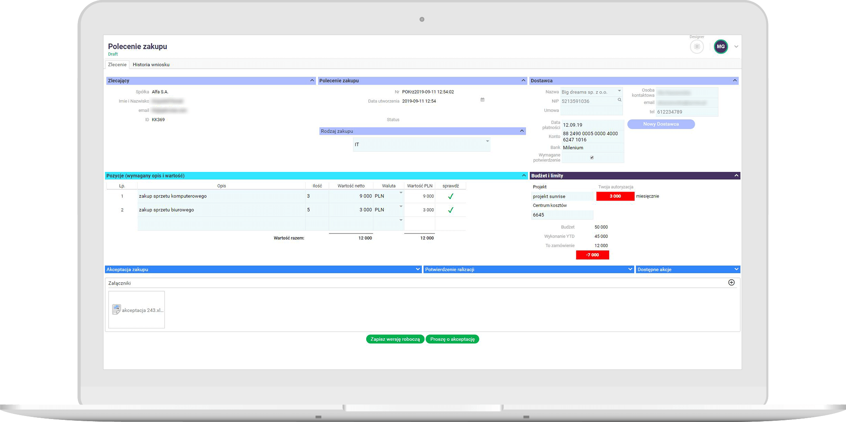Screen dimensions: 846x422
Task: Expand the Akceptacja zakupu section
Action: click(x=418, y=269)
